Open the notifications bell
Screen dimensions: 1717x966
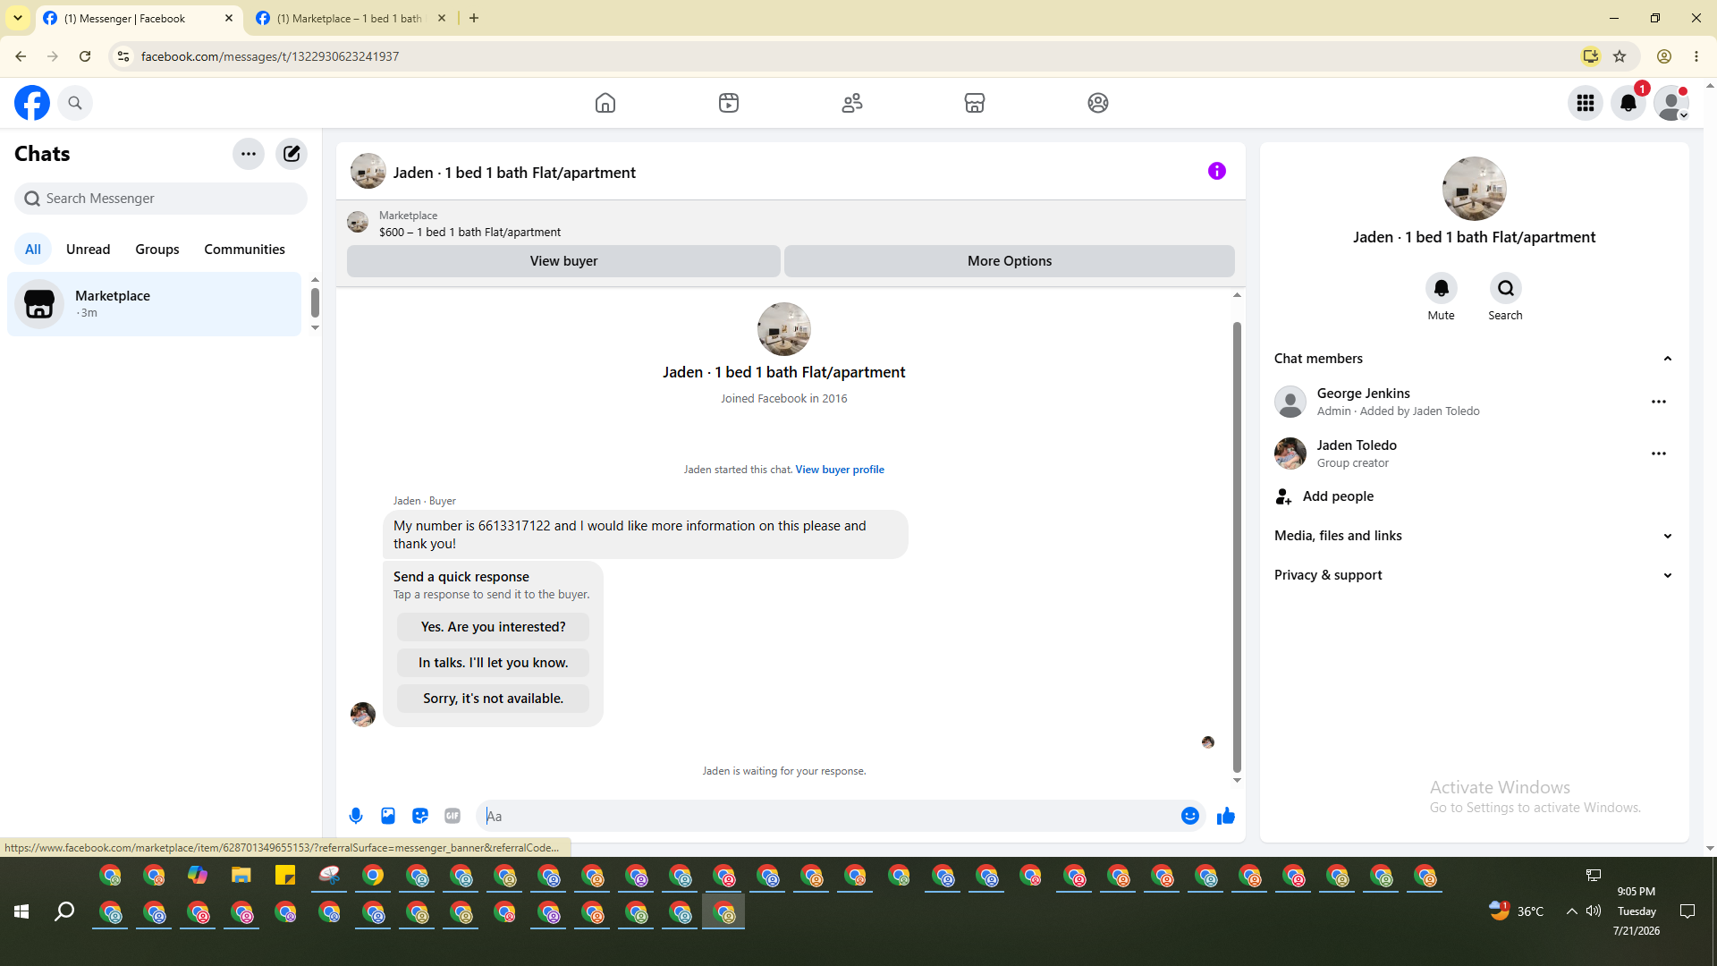[1628, 103]
